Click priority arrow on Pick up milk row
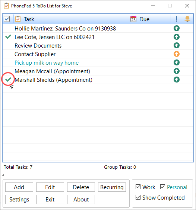196x210 pixels. pyautogui.click(x=177, y=62)
